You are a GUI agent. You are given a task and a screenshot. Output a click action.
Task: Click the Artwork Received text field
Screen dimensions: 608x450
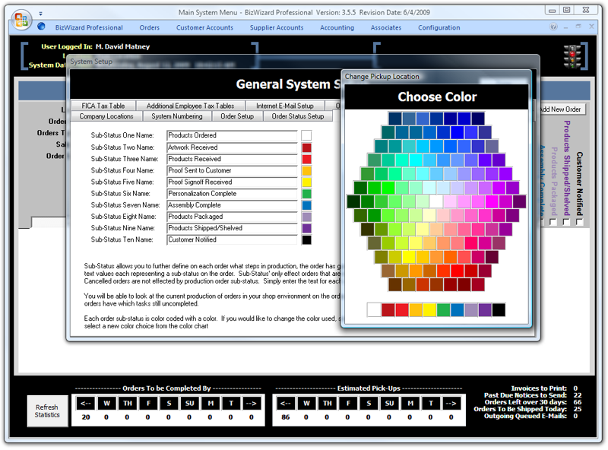pyautogui.click(x=232, y=147)
